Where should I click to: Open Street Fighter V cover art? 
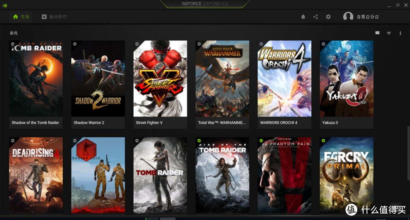pyautogui.click(x=160, y=79)
